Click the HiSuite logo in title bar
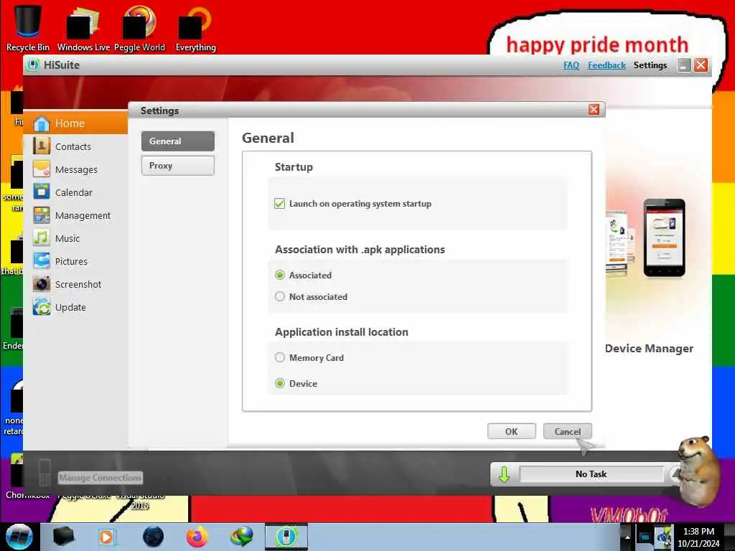This screenshot has width=735, height=551. [x=32, y=65]
